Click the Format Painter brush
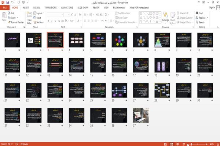The image size is (220, 146). (16, 22)
